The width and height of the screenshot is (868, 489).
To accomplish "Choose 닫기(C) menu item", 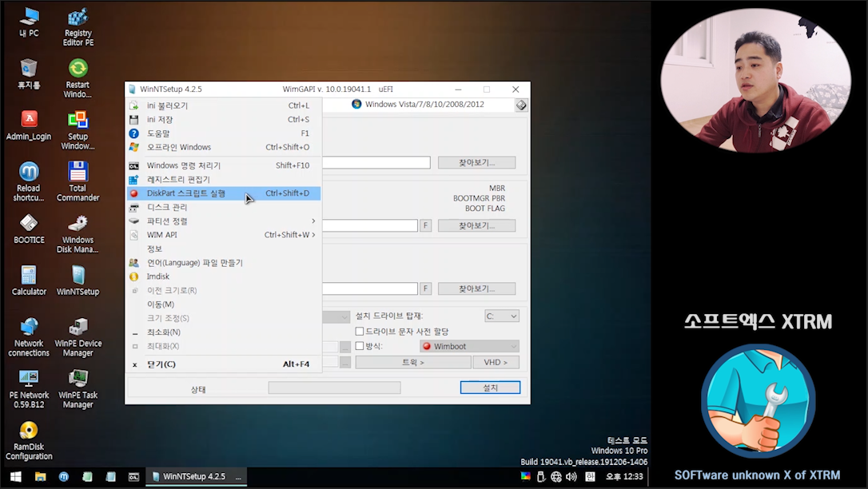I will tap(225, 364).
